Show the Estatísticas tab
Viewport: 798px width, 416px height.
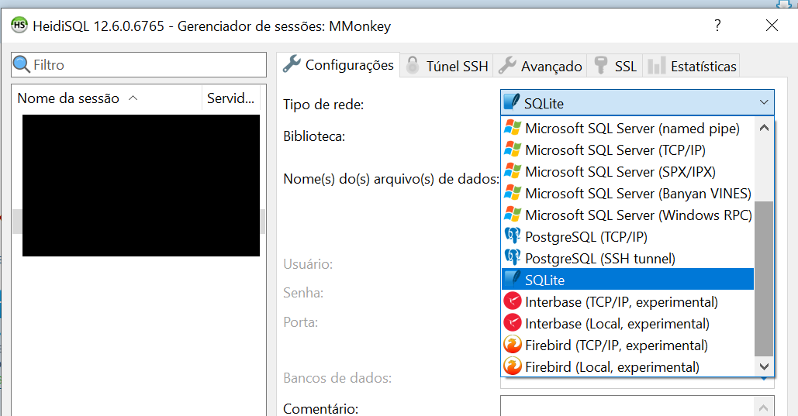click(x=691, y=66)
